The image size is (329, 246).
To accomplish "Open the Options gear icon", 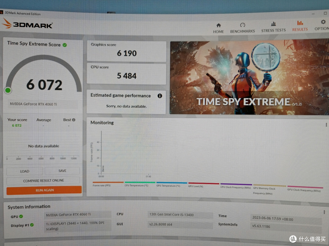I will tap(323, 22).
